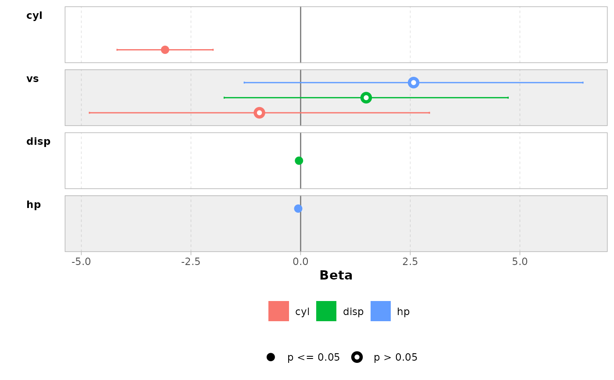
Task: Click the blue point in hp panel
Action: tap(298, 208)
